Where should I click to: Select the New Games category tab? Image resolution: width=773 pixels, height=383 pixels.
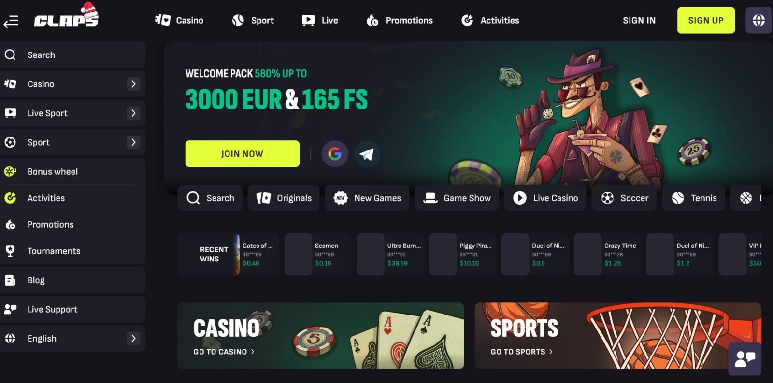367,198
